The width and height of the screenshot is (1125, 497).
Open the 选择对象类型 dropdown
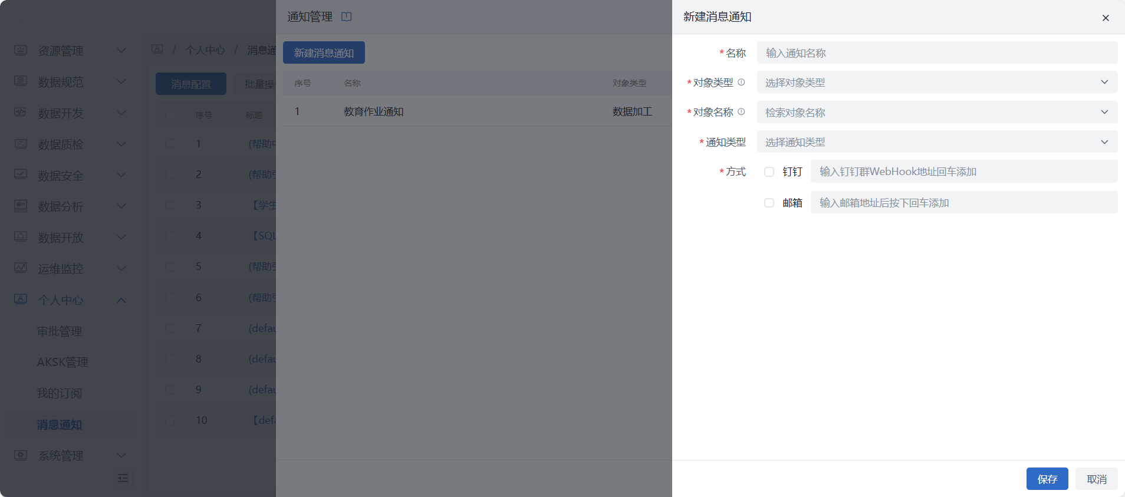(x=937, y=83)
